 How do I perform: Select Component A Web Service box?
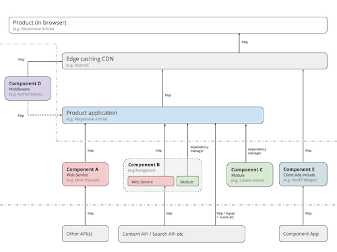pos(85,174)
